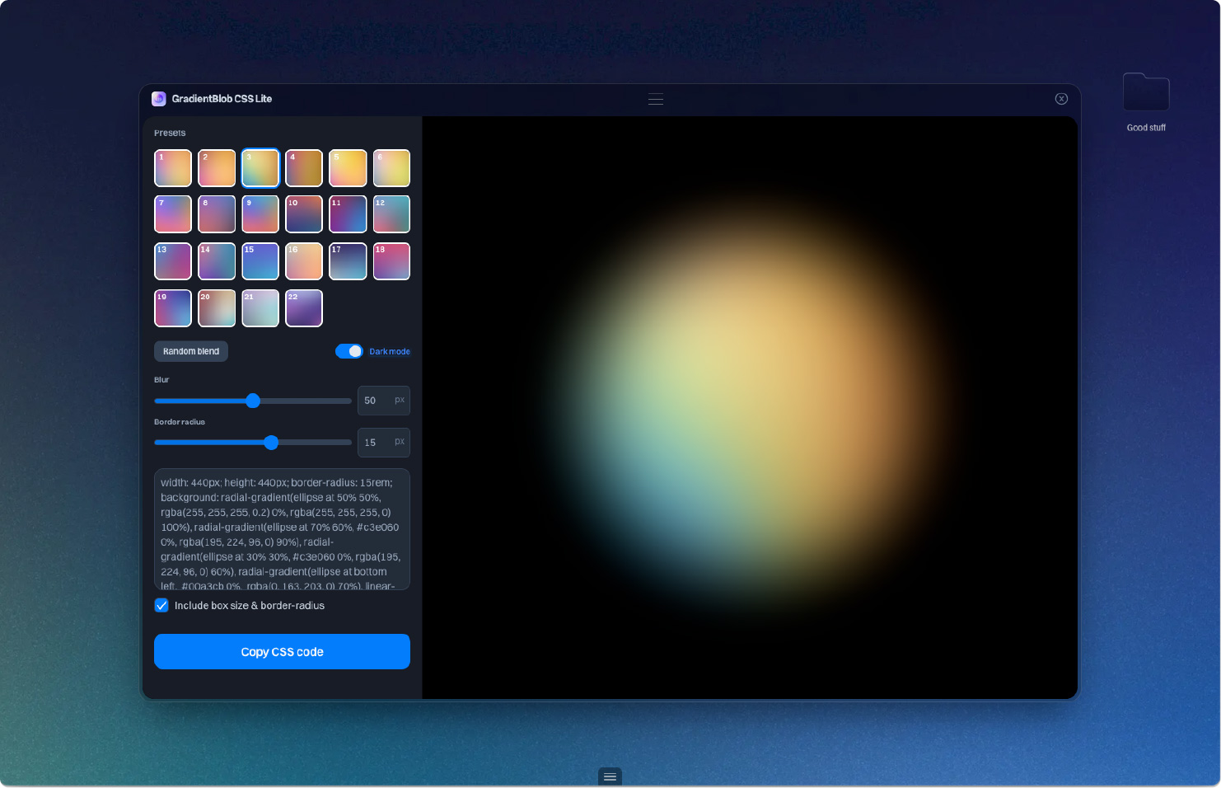1221x788 pixels.
Task: Click the Blur slider handle
Action: [253, 401]
